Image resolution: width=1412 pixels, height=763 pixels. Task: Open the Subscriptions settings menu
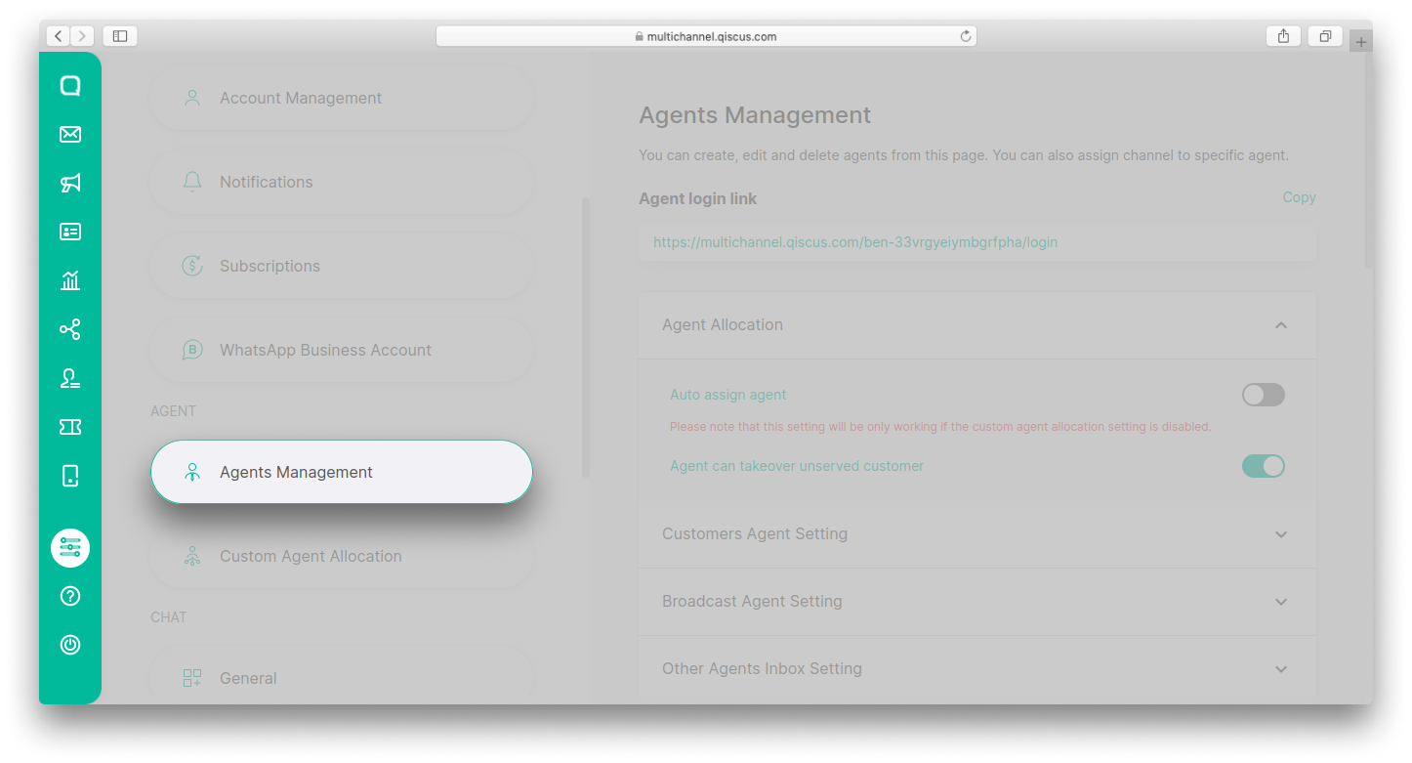tap(342, 266)
